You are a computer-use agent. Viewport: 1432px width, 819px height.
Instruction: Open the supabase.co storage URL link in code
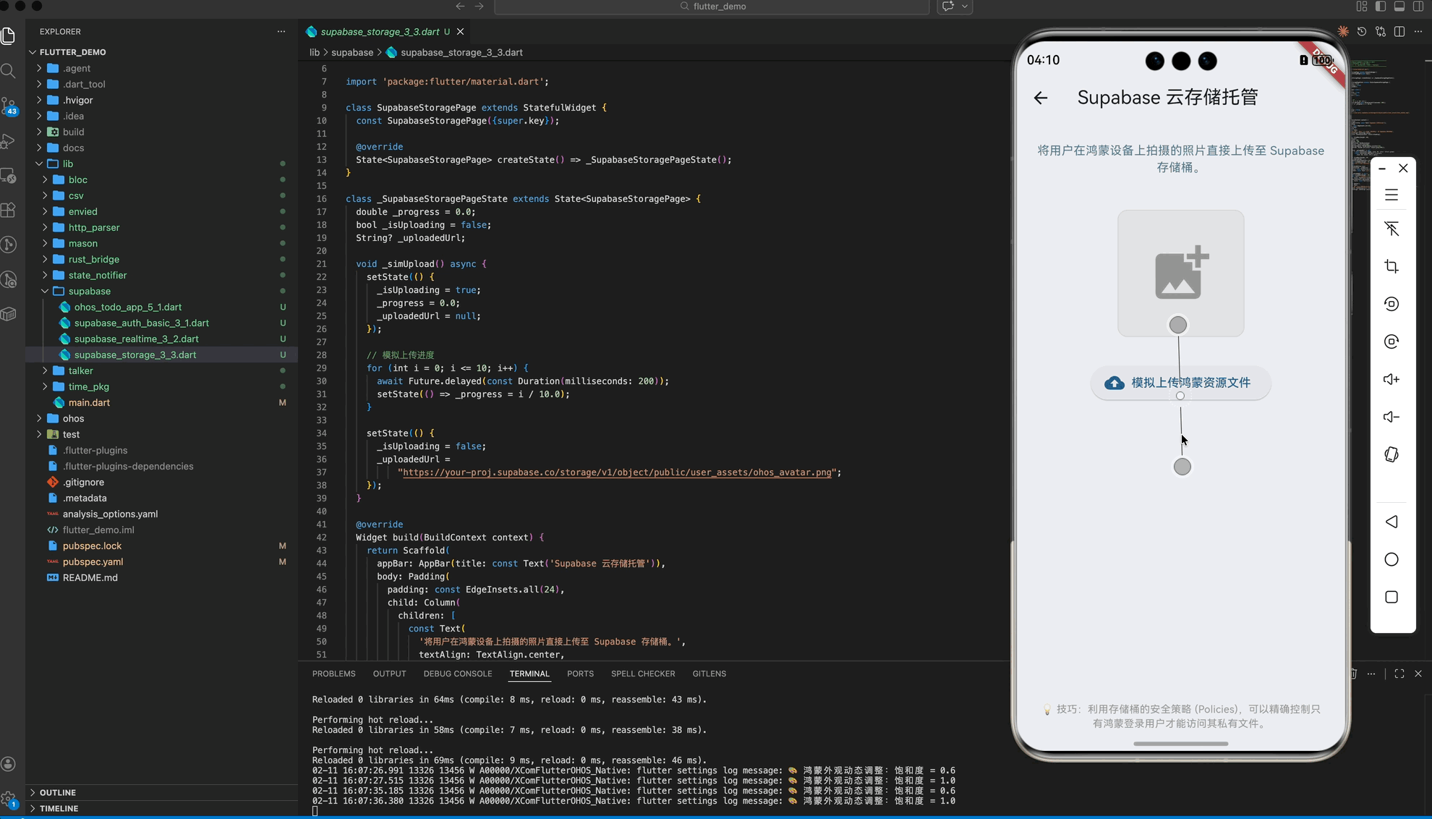[x=616, y=472]
